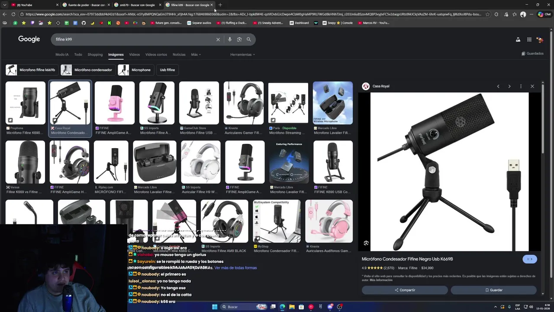Open the tab list dropdown arrow
The height and width of the screenshot is (312, 554).
pos(4,5)
